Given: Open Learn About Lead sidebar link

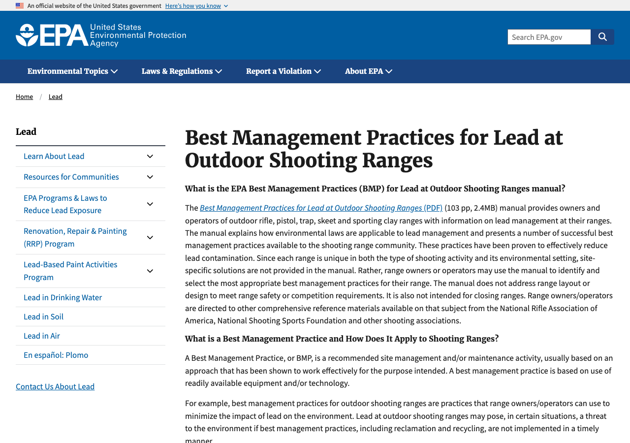Looking at the screenshot, I should point(54,156).
